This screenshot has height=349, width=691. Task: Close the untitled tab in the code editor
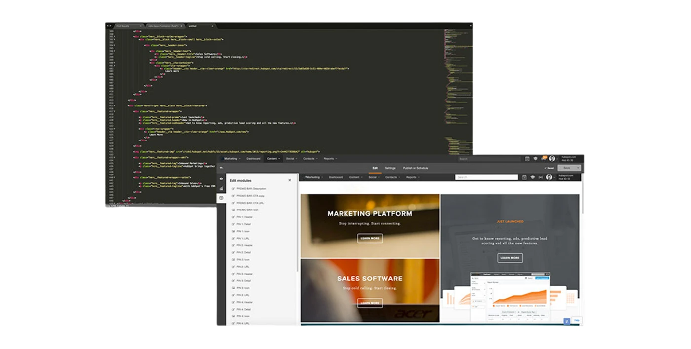point(213,26)
